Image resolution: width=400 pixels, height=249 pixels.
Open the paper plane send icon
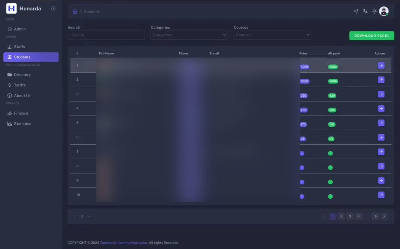pos(356,11)
